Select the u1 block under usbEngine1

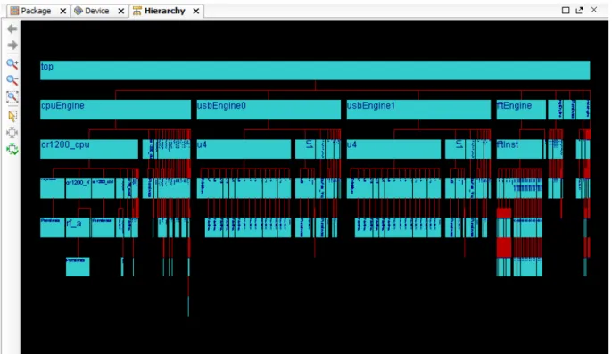tap(455, 149)
